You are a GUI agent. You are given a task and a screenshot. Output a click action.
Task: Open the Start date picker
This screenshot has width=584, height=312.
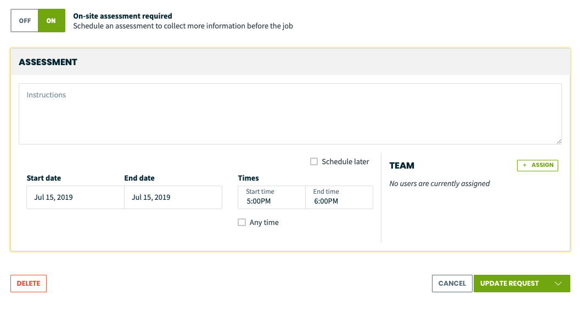point(75,197)
